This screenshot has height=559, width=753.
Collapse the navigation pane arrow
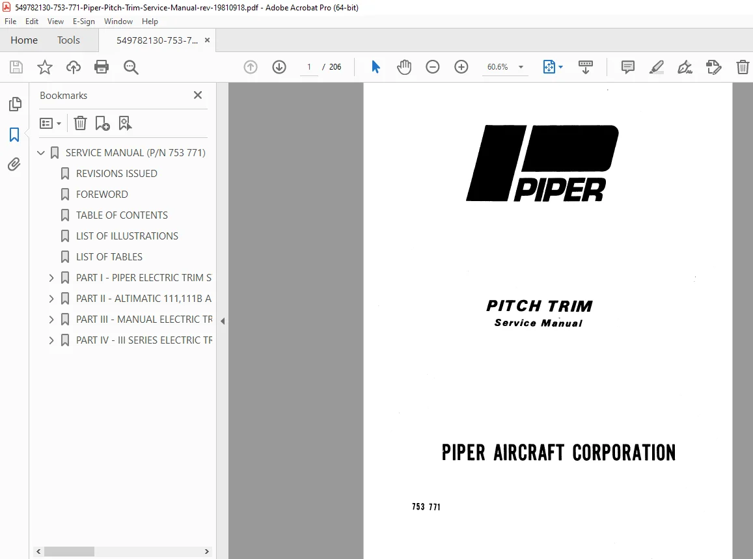(x=223, y=321)
